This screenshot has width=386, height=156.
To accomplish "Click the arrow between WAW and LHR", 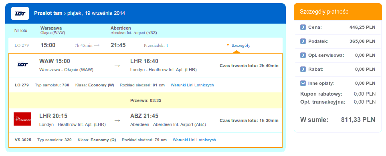I will coord(117,66).
